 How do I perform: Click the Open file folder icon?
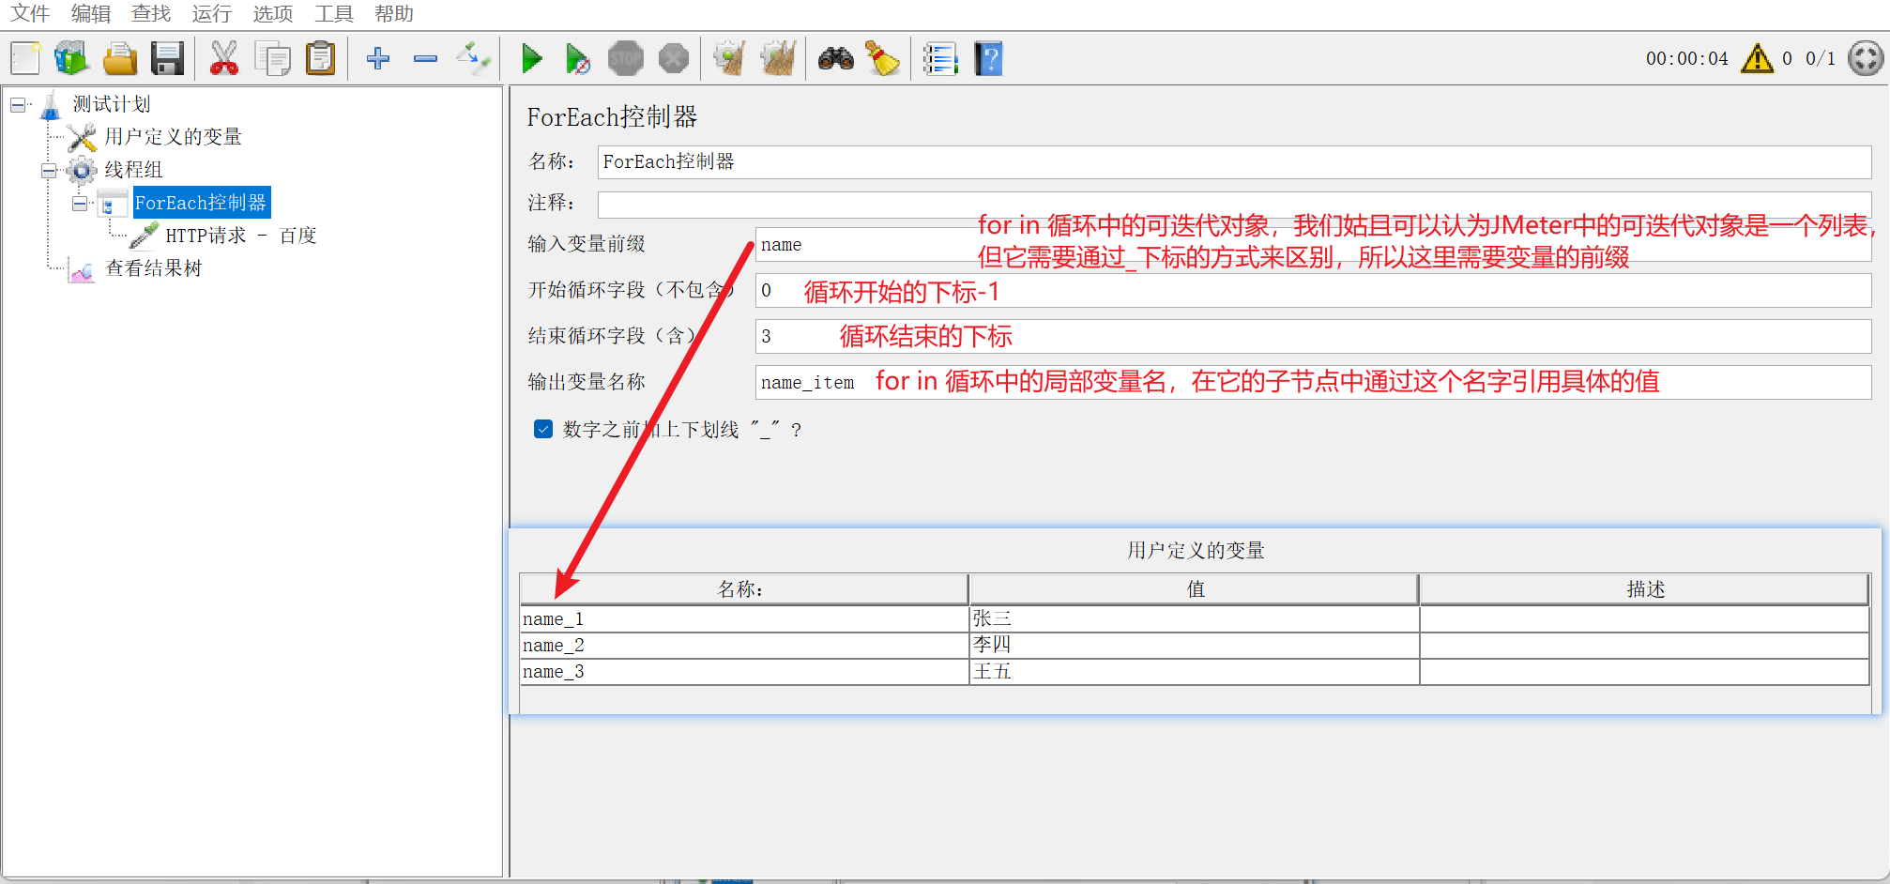pos(120,58)
